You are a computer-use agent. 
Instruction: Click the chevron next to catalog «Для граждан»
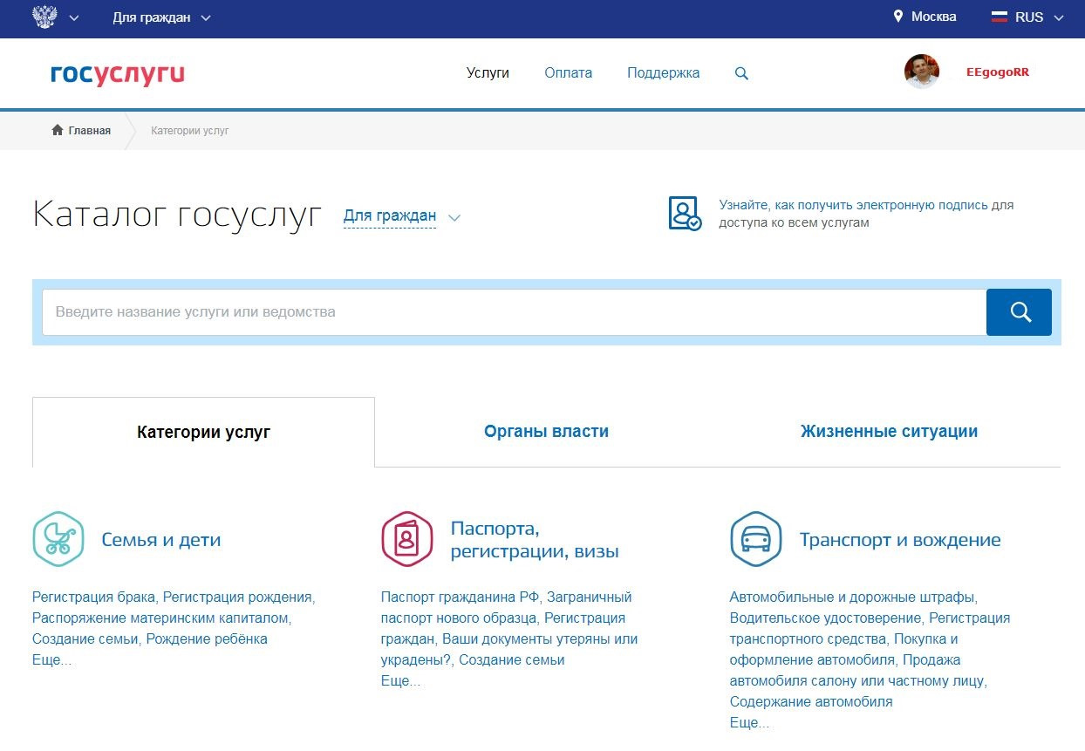click(454, 217)
